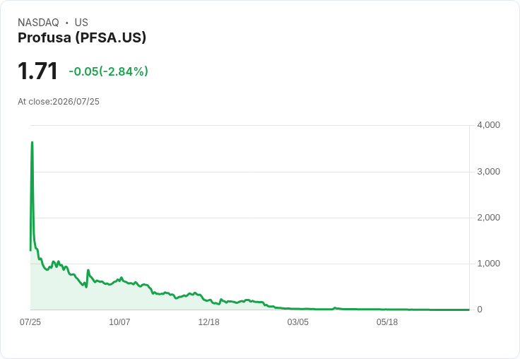Click the 12/18 date axis label
The width and height of the screenshot is (520, 359).
click(x=208, y=322)
